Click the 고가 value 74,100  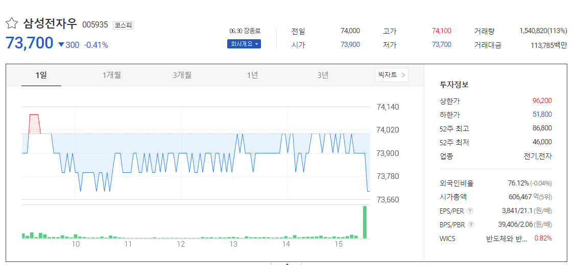[x=442, y=31]
